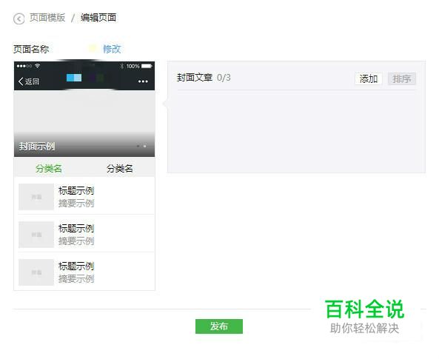Image resolution: width=439 pixels, height=359 pixels.
Task: Click the wifi icon in phone status bar
Action: (37, 66)
